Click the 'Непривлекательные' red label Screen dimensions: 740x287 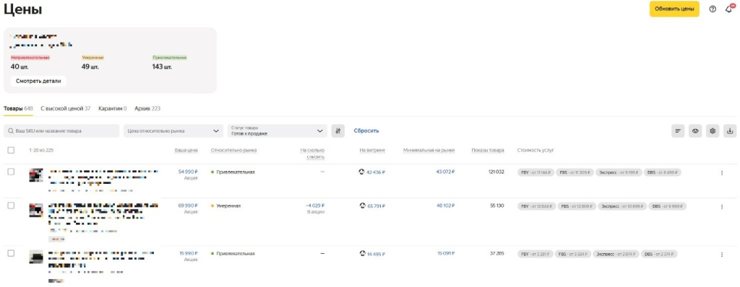tap(30, 58)
